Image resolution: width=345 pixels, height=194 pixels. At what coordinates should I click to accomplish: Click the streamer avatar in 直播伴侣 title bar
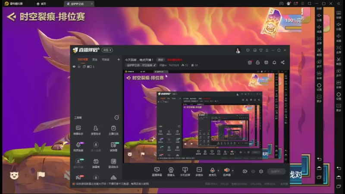[238, 50]
